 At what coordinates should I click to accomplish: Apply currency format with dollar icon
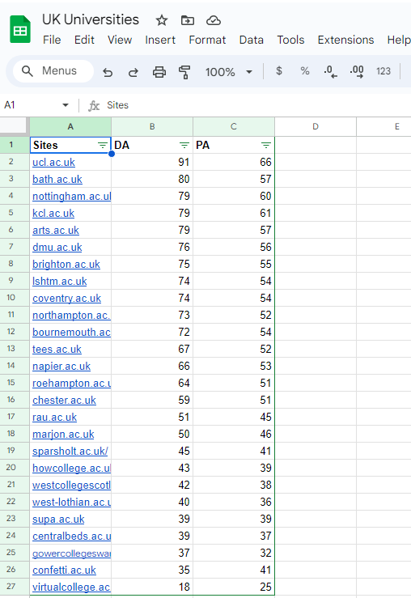[279, 71]
